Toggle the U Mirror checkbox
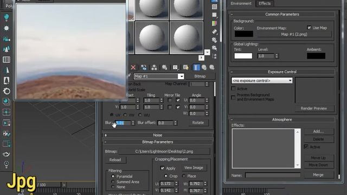The height and width of the screenshot is (195, 347). (170, 100)
